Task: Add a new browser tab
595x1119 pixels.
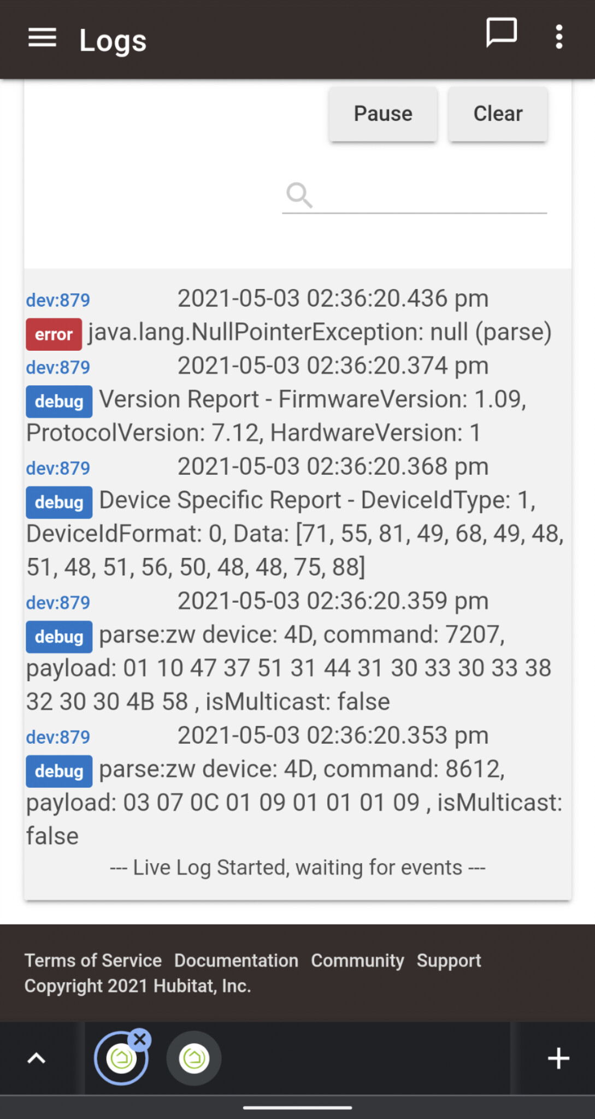Action: coord(558,1058)
